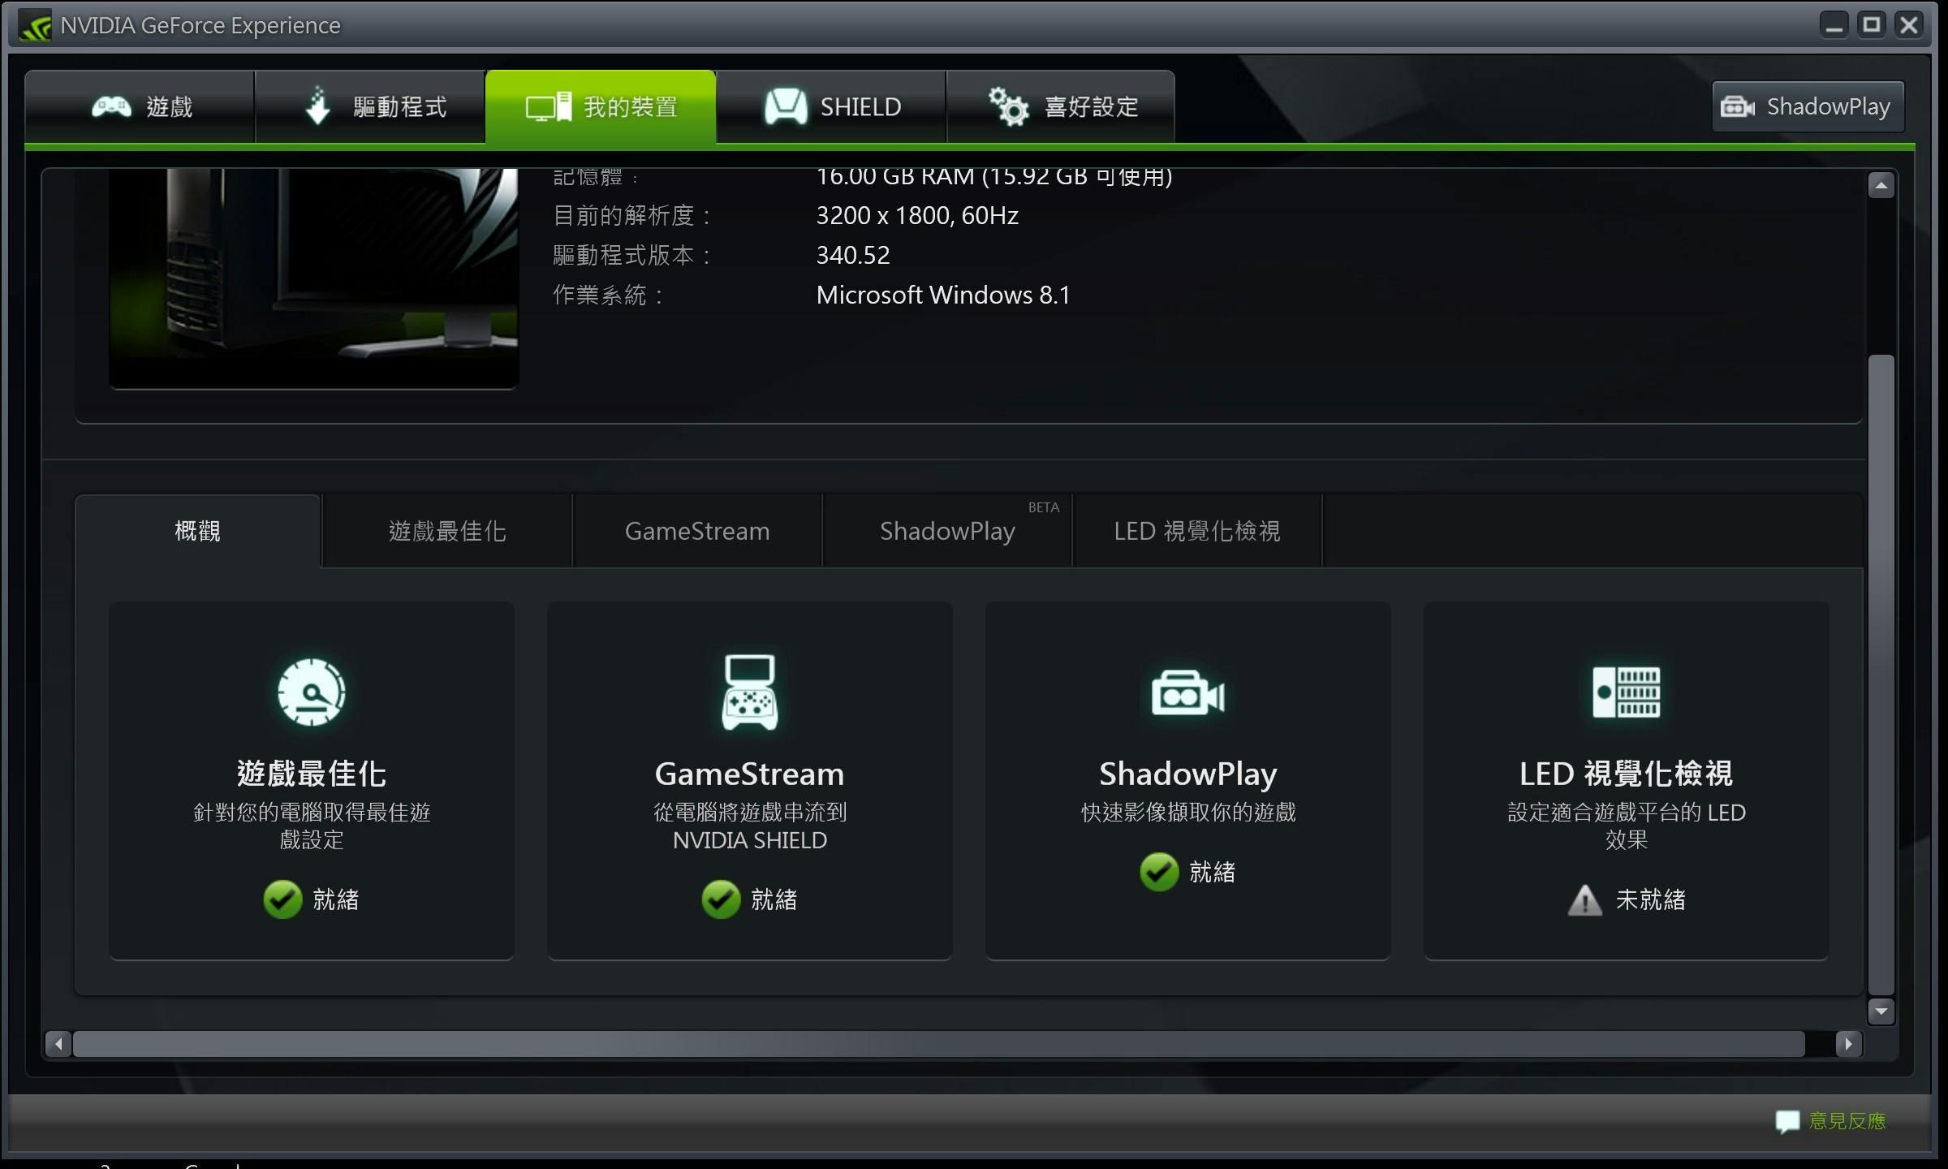Open the 喜好設定 preferences tab
This screenshot has height=1169, width=1948.
1062,107
